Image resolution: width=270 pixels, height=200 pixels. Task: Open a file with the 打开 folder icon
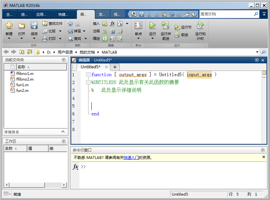[x=22, y=25]
